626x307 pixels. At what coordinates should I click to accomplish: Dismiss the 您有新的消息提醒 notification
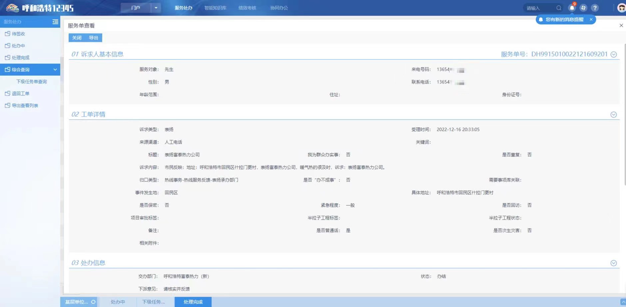[591, 20]
